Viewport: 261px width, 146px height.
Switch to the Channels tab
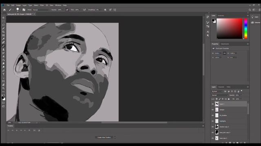click(x=221, y=87)
